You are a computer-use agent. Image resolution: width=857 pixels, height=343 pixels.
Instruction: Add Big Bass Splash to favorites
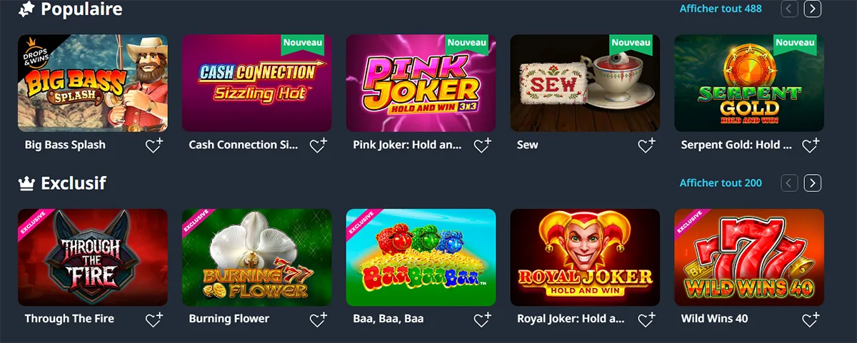pyautogui.click(x=154, y=145)
